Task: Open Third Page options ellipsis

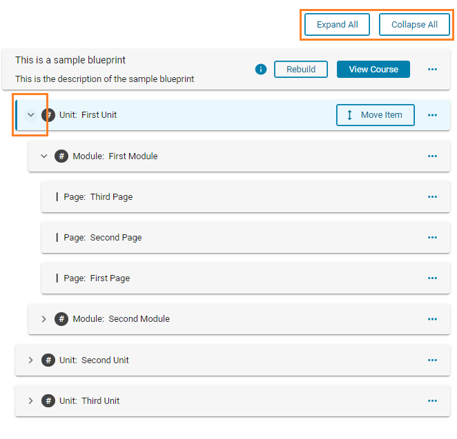Action: pyautogui.click(x=433, y=197)
